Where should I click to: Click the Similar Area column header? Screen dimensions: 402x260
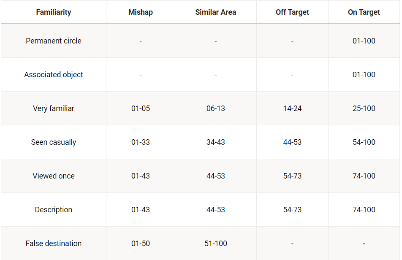pyautogui.click(x=216, y=12)
